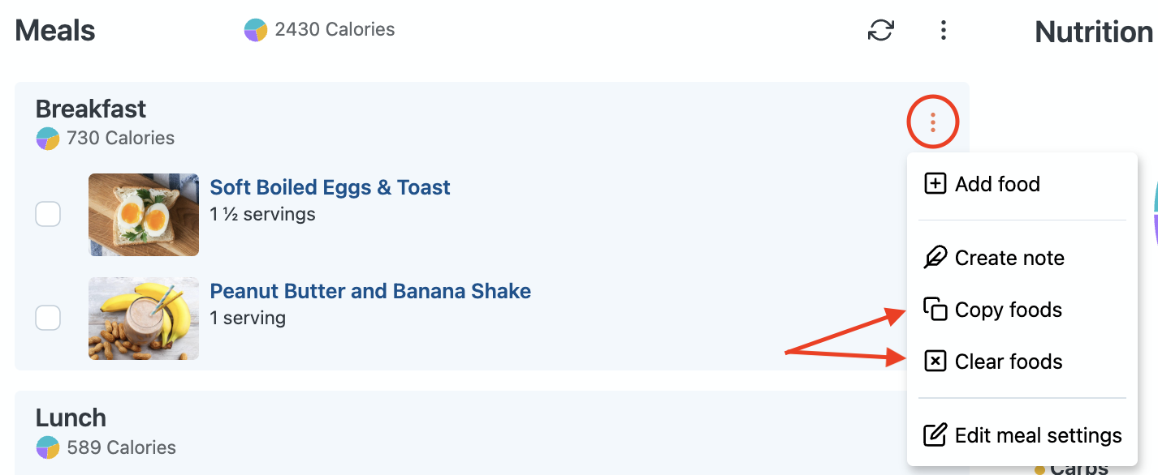Choose Copy foods from the menu
Image resolution: width=1158 pixels, height=475 pixels.
[x=1008, y=310]
